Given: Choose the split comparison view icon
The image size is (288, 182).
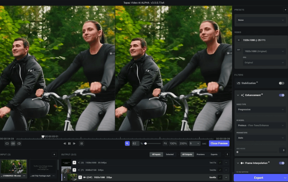Looking at the screenshot, I should pyautogui.click(x=19, y=143).
